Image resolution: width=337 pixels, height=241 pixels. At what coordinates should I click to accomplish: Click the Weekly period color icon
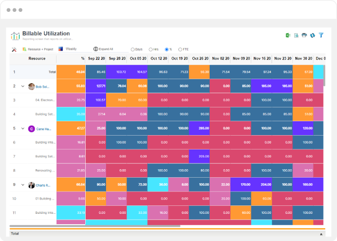point(60,49)
